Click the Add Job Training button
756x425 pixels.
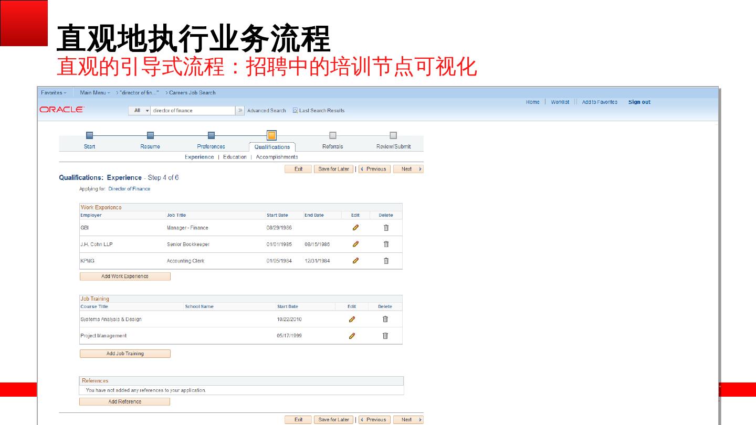[125, 354]
